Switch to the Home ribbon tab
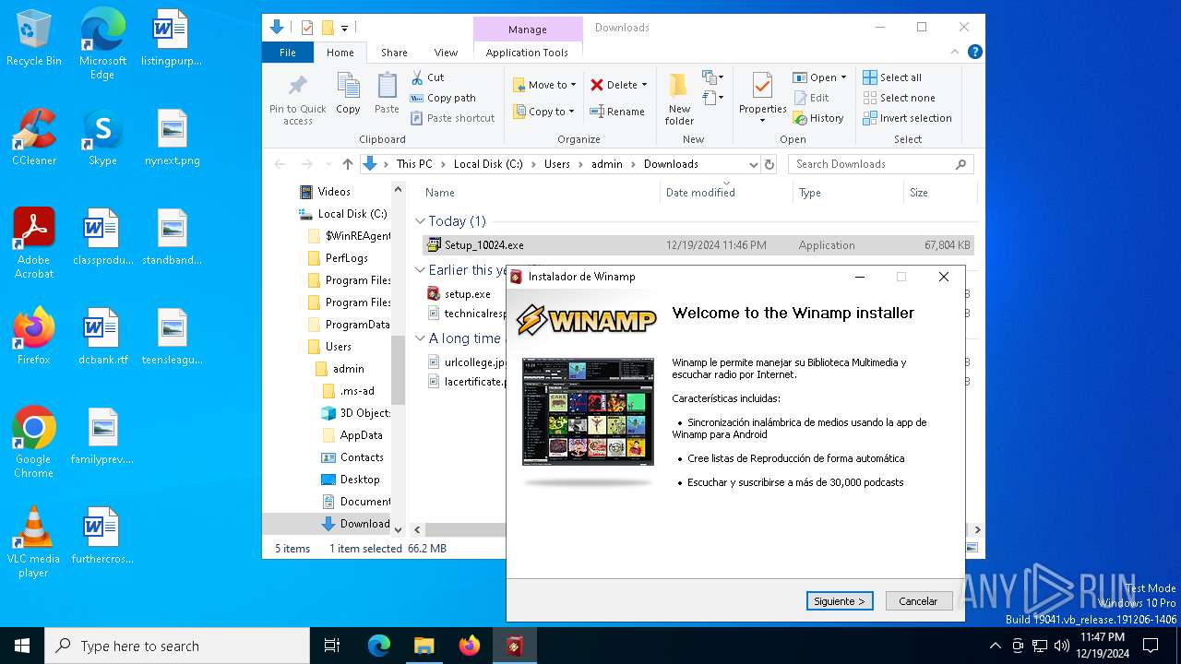This screenshot has width=1181, height=664. click(x=340, y=53)
